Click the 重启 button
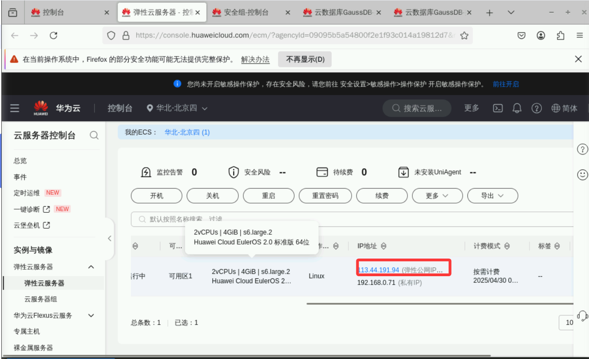This screenshot has height=359, width=589. [269, 196]
